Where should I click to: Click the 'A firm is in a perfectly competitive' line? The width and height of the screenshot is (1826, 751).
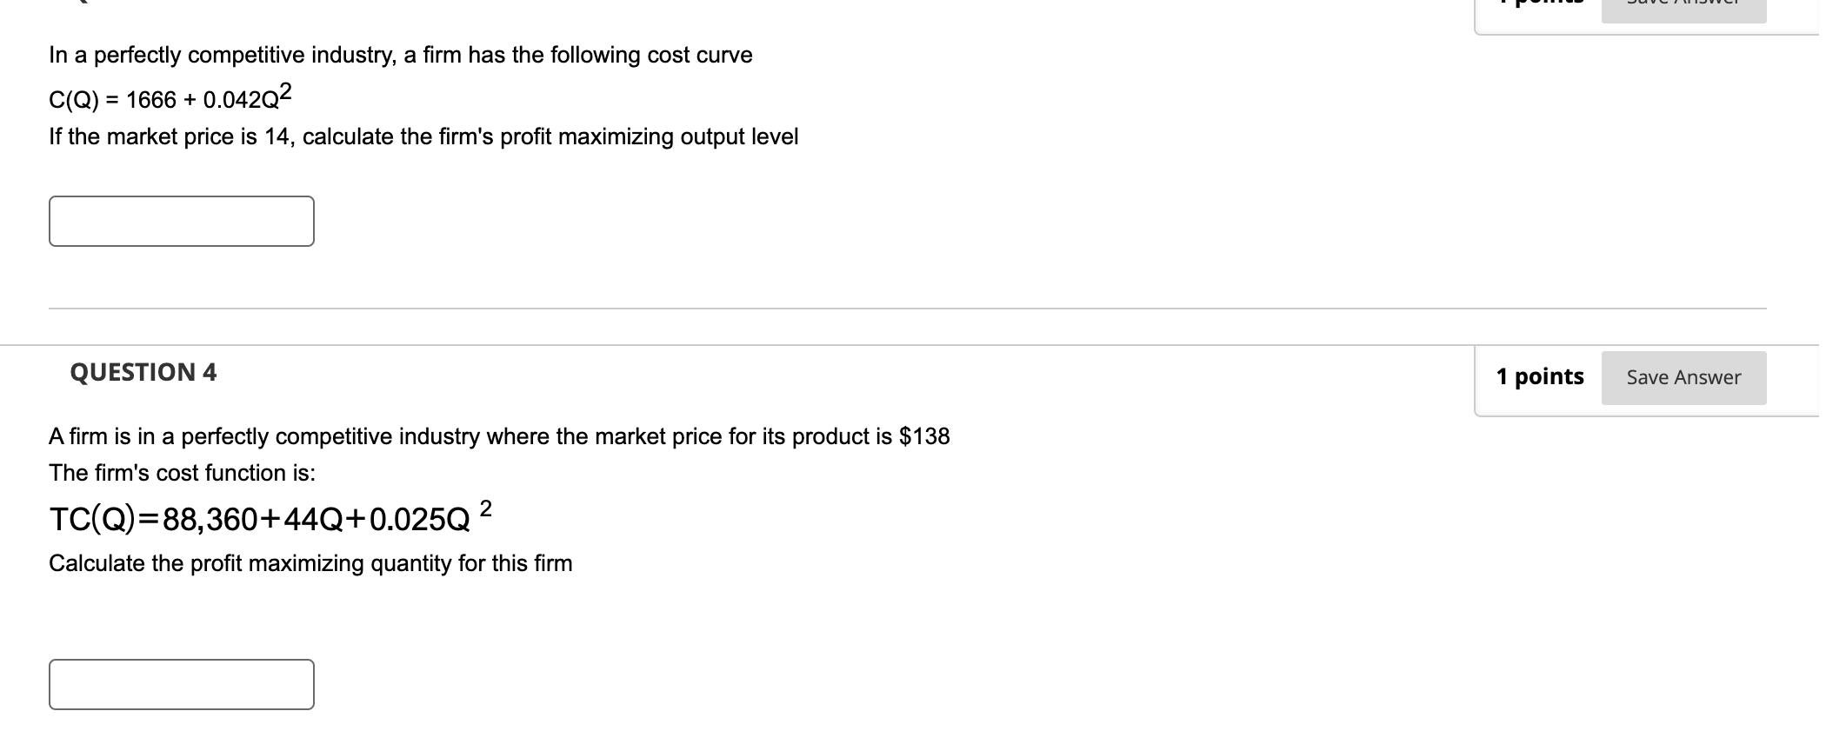(x=499, y=436)
